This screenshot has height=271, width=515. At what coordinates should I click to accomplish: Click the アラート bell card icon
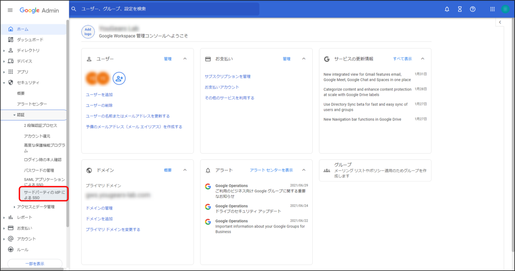(208, 170)
